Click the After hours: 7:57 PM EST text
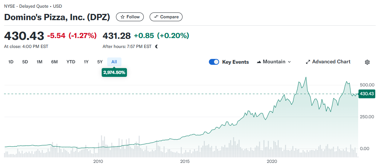 (x=127, y=46)
